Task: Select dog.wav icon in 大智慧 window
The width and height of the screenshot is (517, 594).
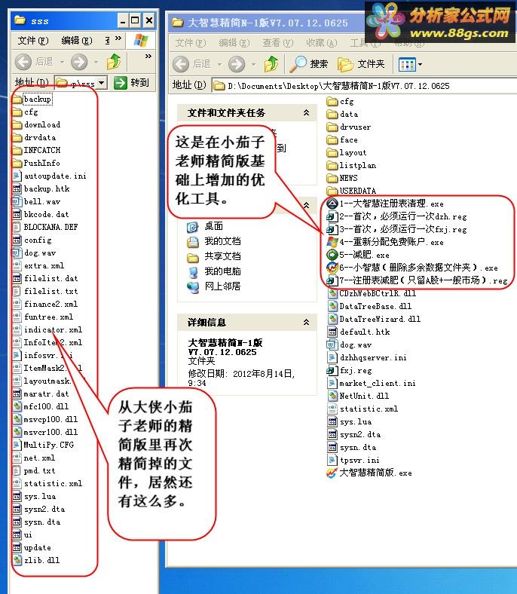Action: [332, 344]
